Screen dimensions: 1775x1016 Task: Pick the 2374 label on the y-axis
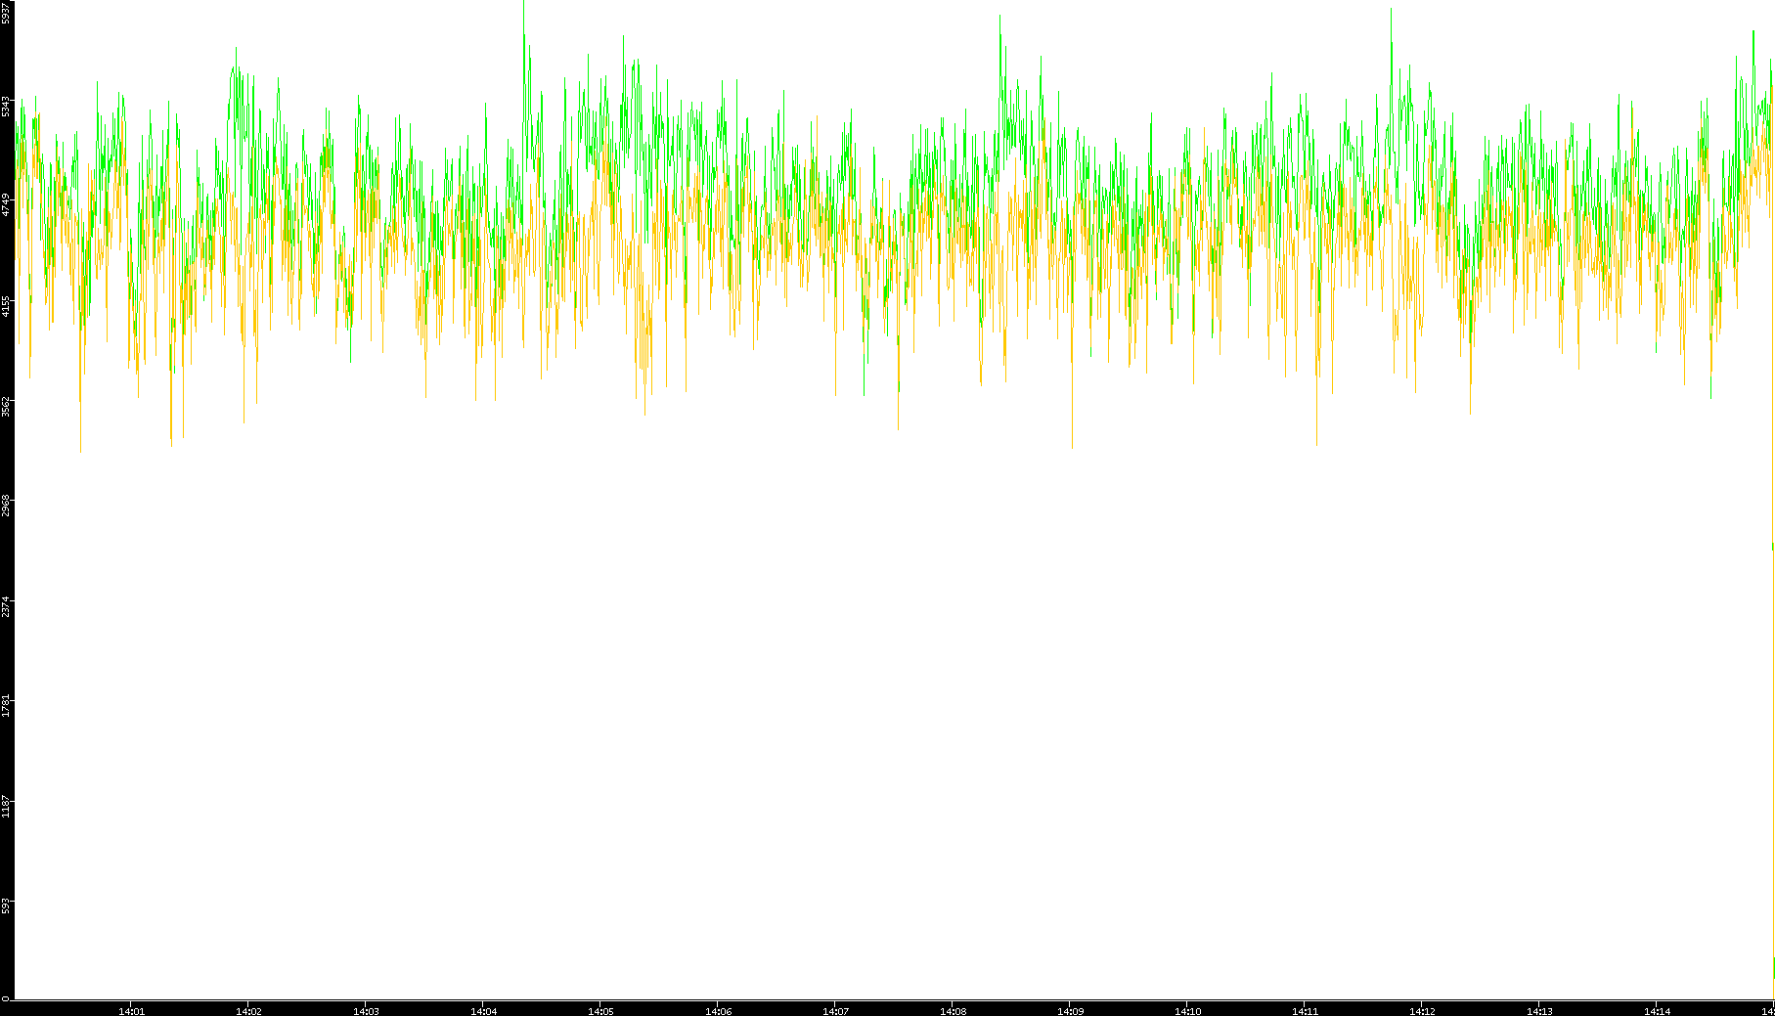coord(6,606)
